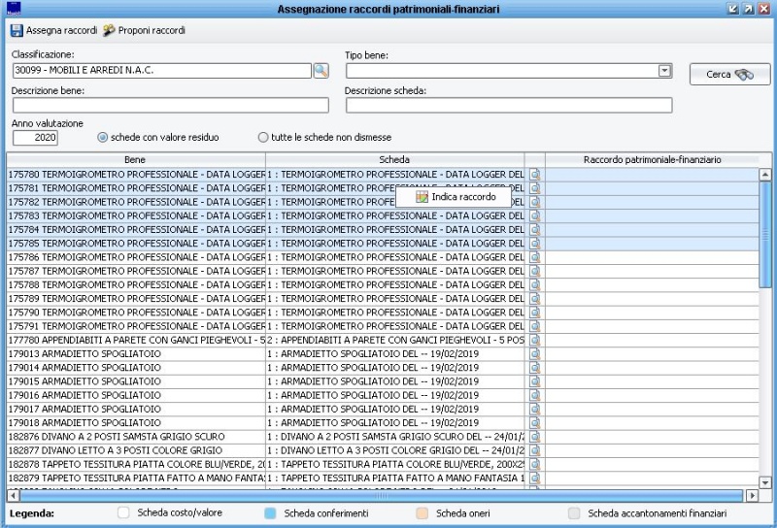
Task: Click the Scheda oneri legend swatch
Action: click(423, 512)
